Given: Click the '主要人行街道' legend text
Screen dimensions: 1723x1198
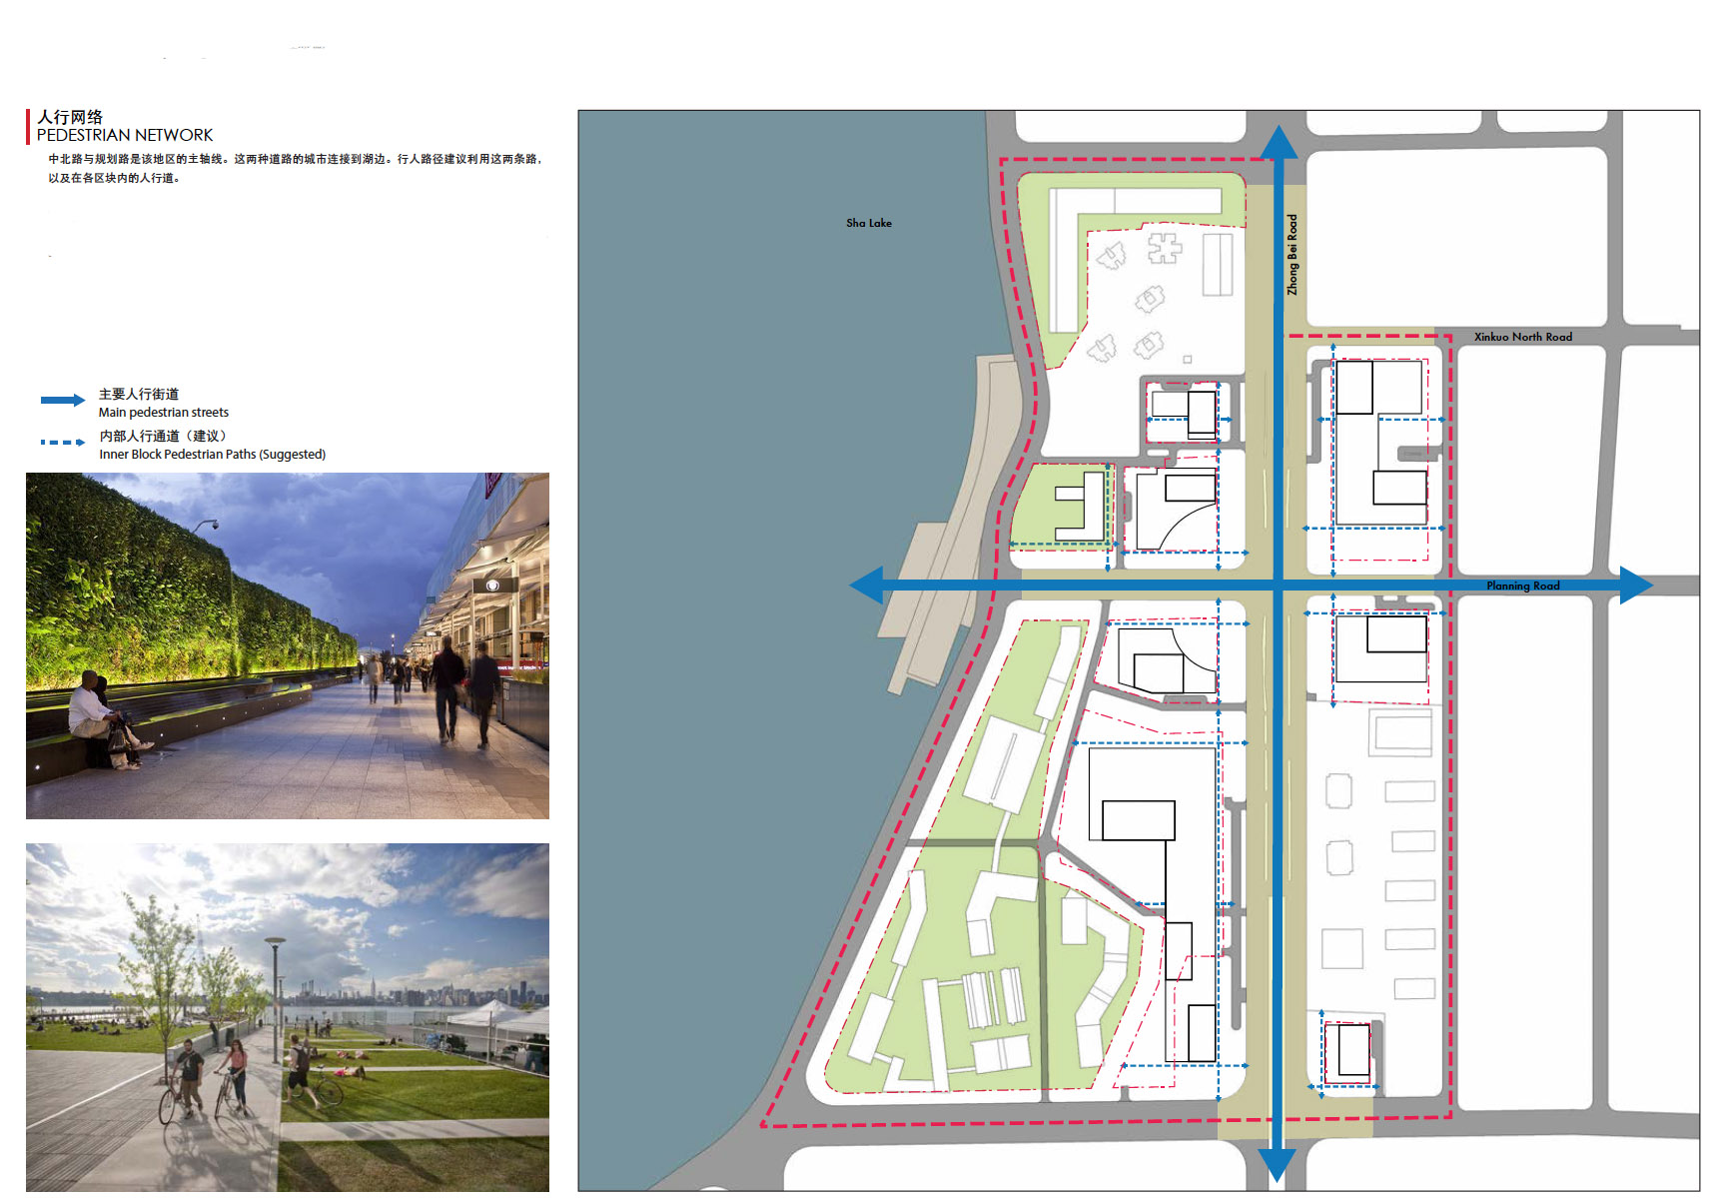Looking at the screenshot, I should pyautogui.click(x=139, y=394).
